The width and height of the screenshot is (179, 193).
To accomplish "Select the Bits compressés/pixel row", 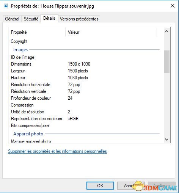I will click(x=30, y=126).
